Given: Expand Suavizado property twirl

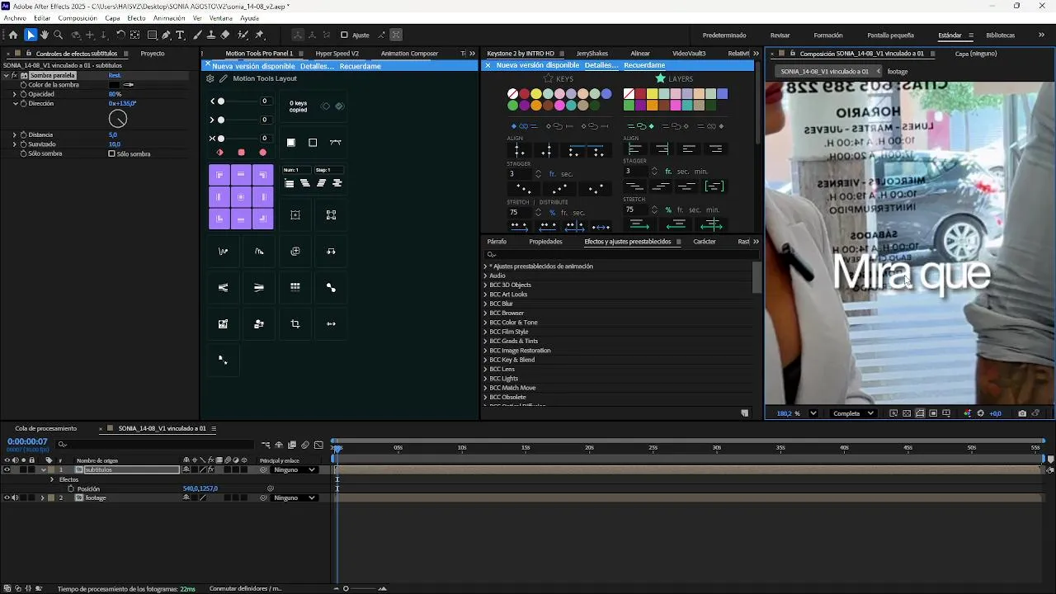Looking at the screenshot, I should [14, 144].
